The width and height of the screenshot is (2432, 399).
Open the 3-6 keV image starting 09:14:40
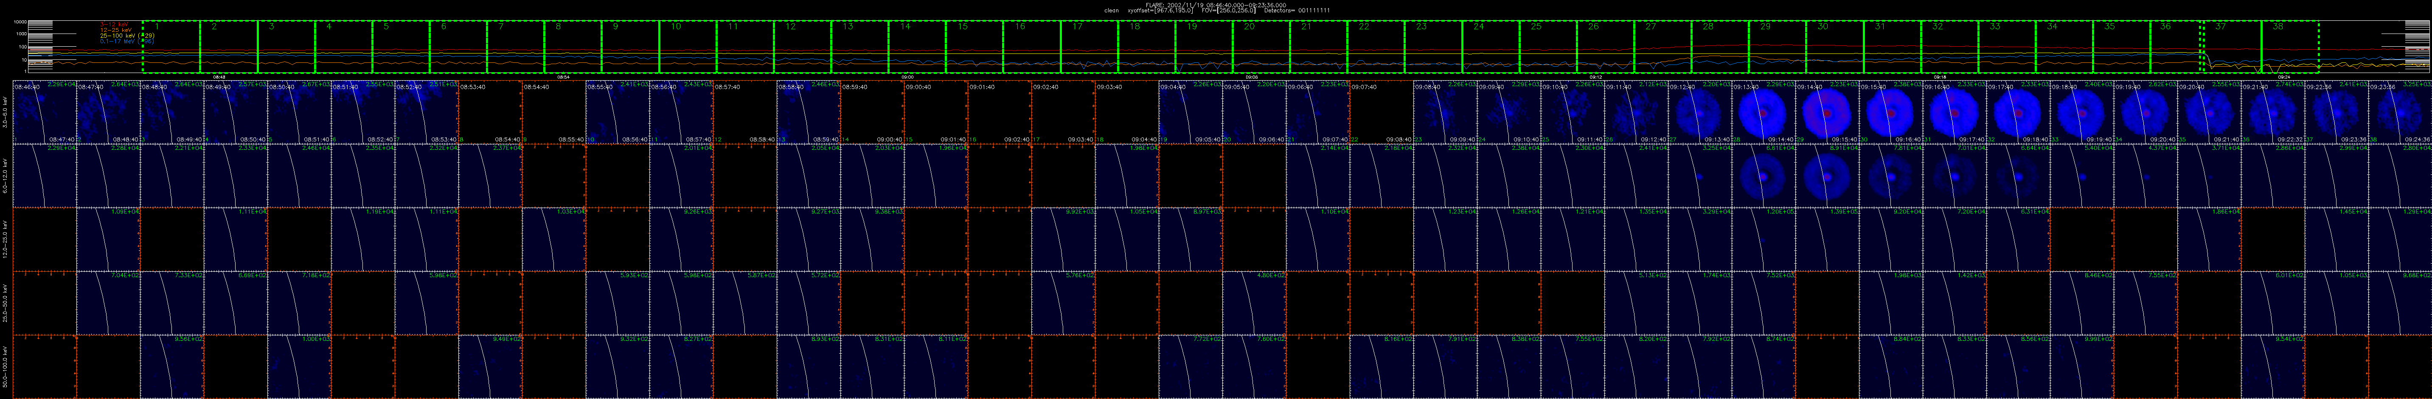coord(1827,111)
